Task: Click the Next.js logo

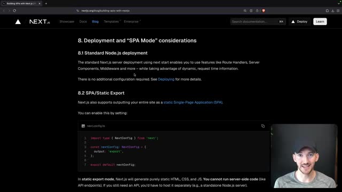Action: (x=40, y=21)
